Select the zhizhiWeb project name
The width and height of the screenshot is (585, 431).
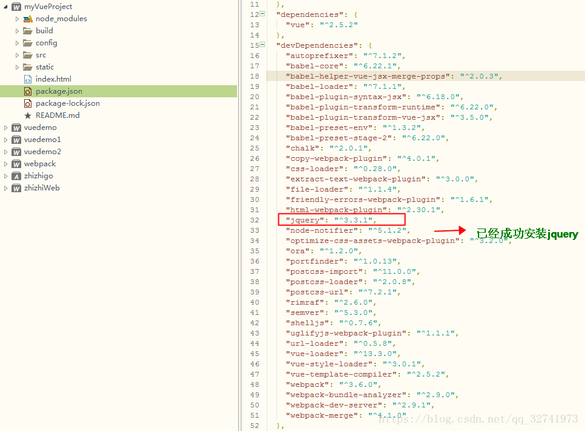(42, 188)
